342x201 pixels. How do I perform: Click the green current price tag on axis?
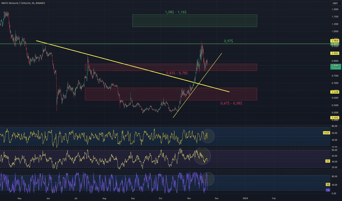click(336, 67)
